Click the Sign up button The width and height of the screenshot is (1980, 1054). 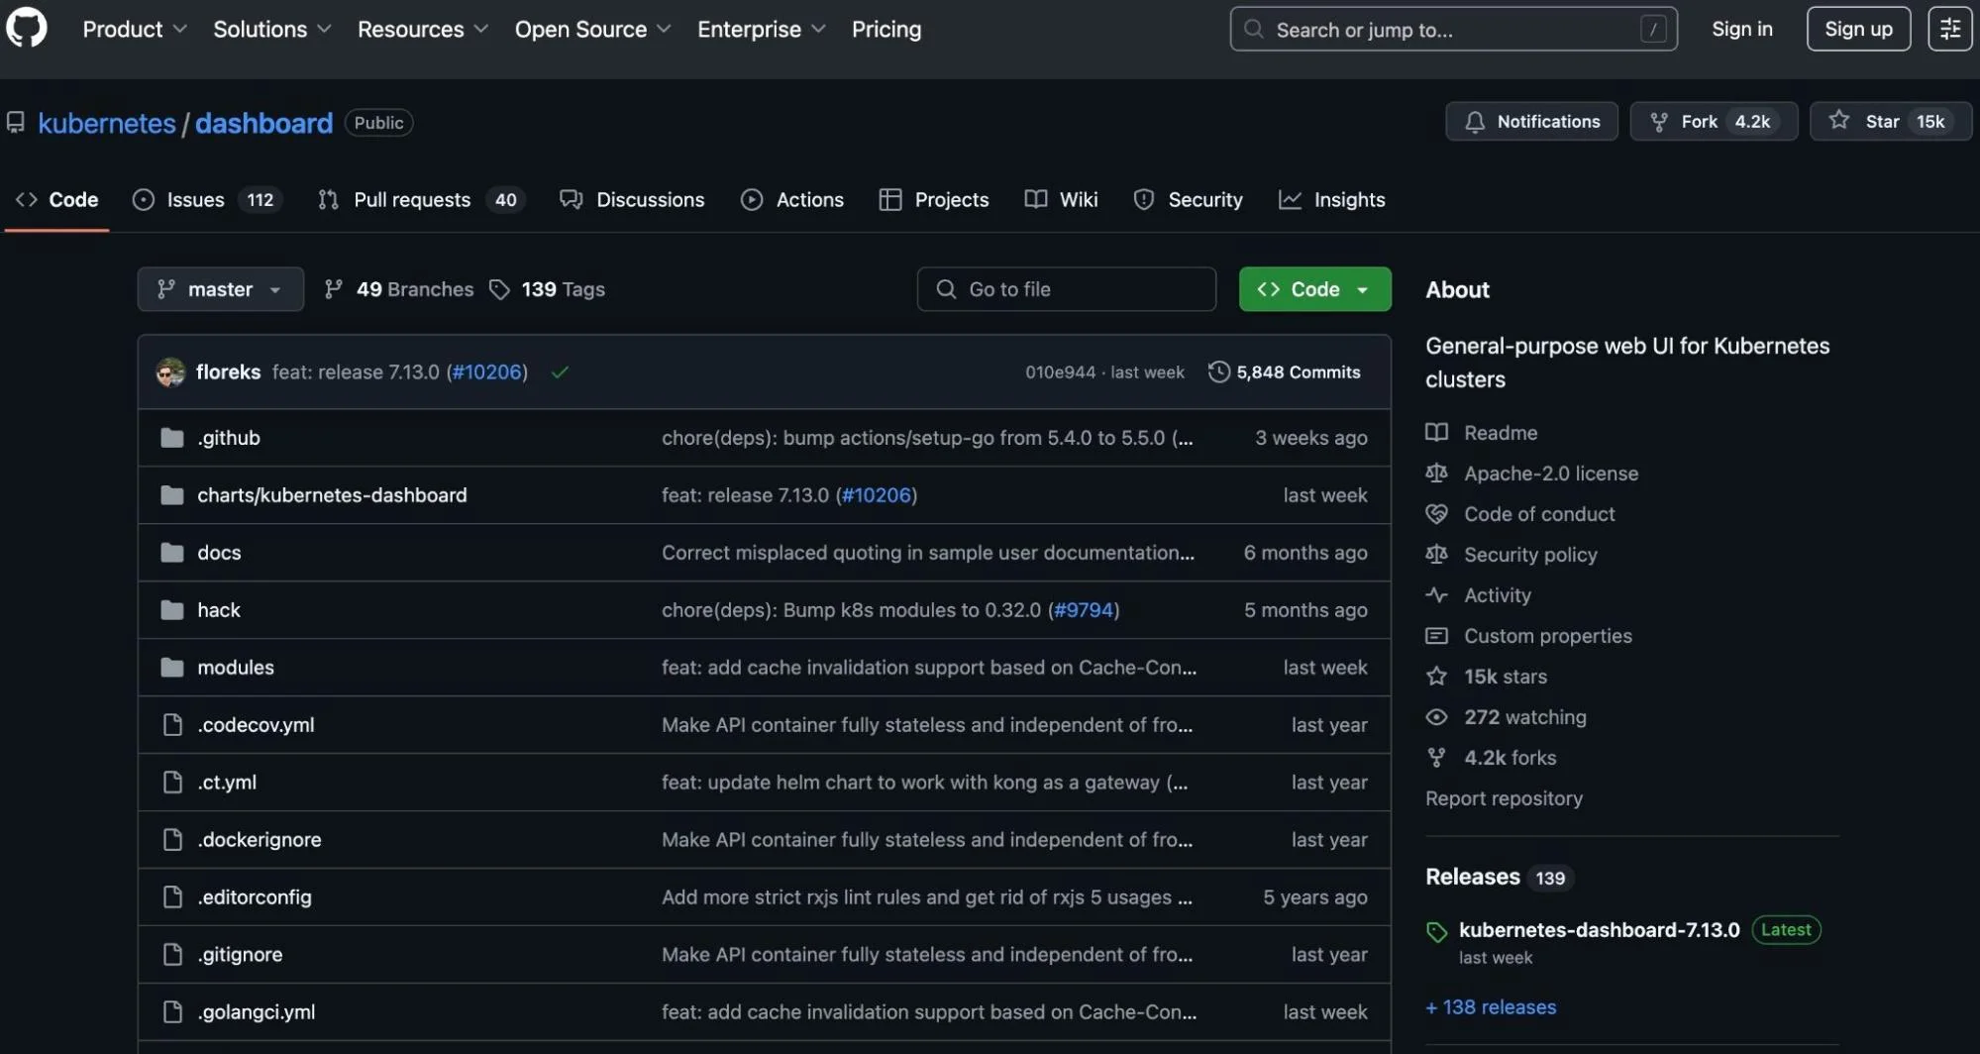click(1858, 29)
